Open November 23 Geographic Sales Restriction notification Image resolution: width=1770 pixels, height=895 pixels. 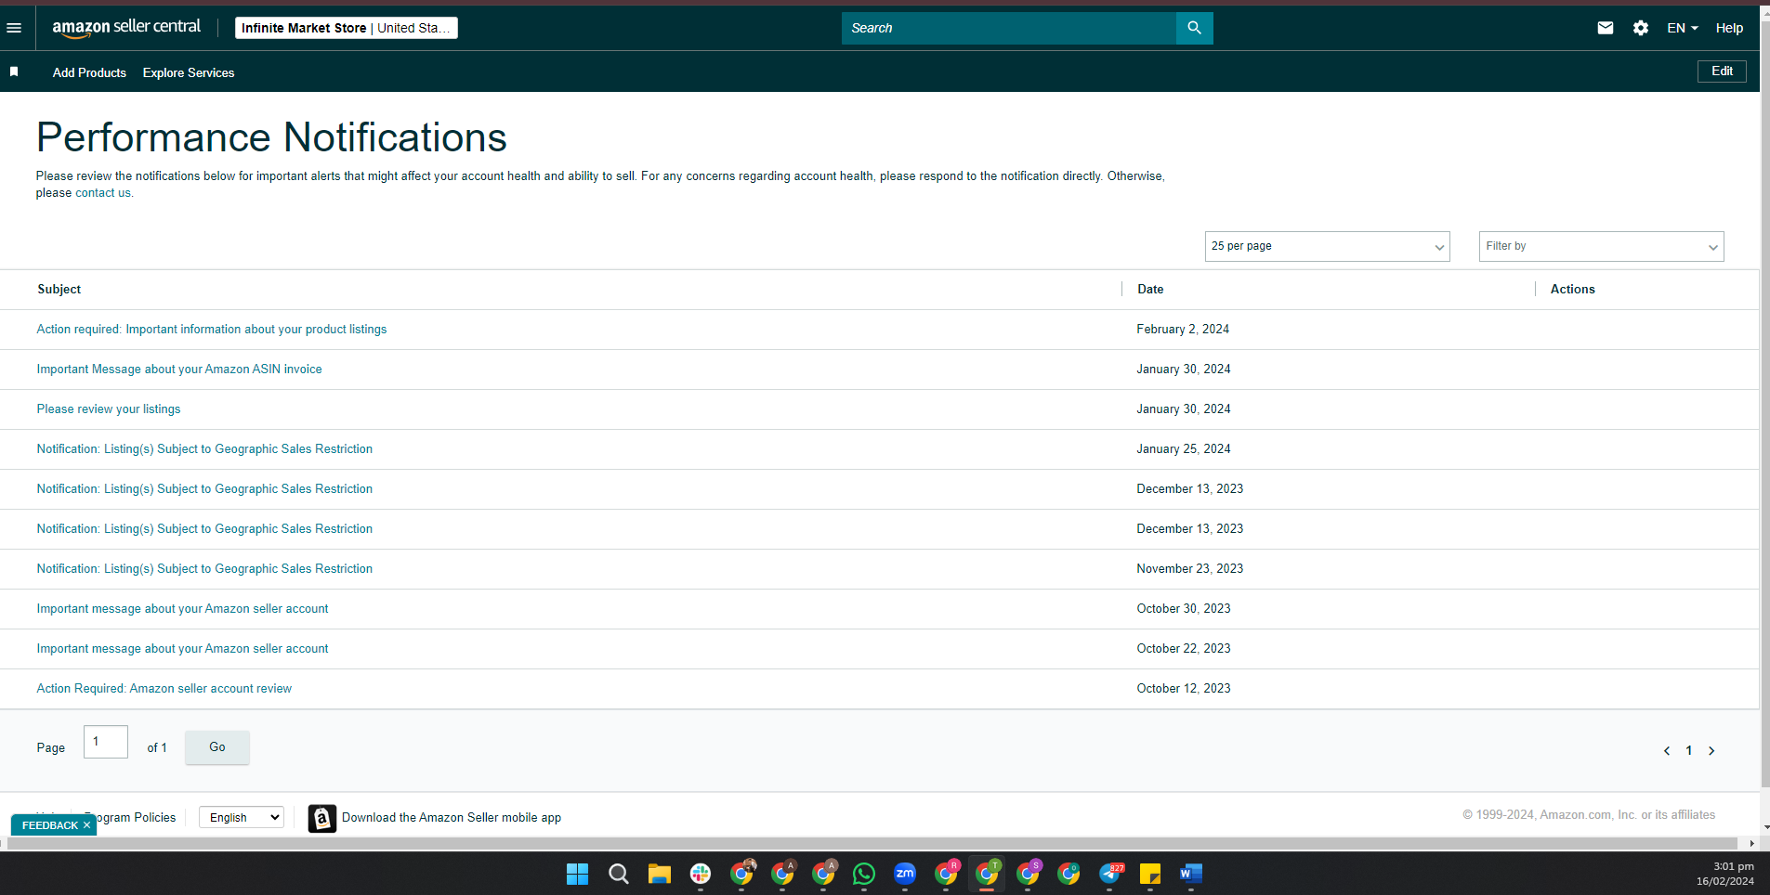click(204, 569)
